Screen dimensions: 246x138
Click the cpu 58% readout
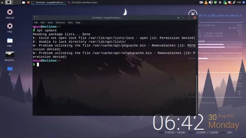226,133
